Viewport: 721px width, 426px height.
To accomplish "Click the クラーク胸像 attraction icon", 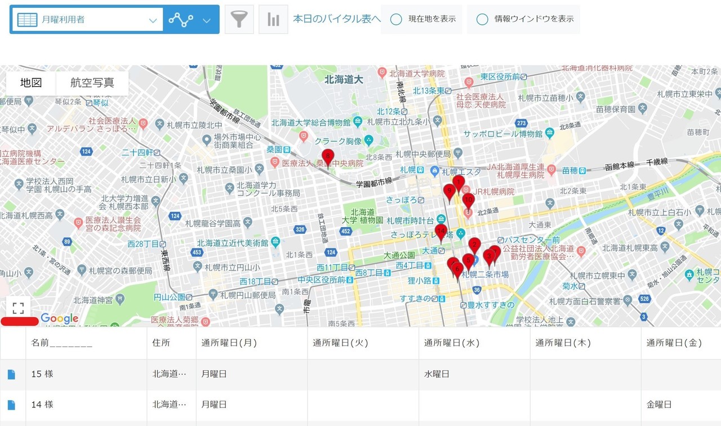I will point(368,140).
